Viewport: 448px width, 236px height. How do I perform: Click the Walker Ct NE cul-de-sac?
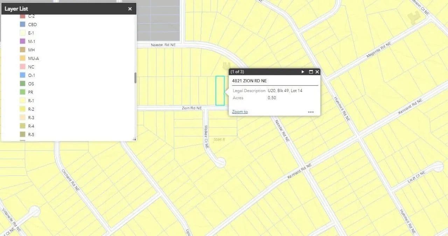tap(220, 162)
